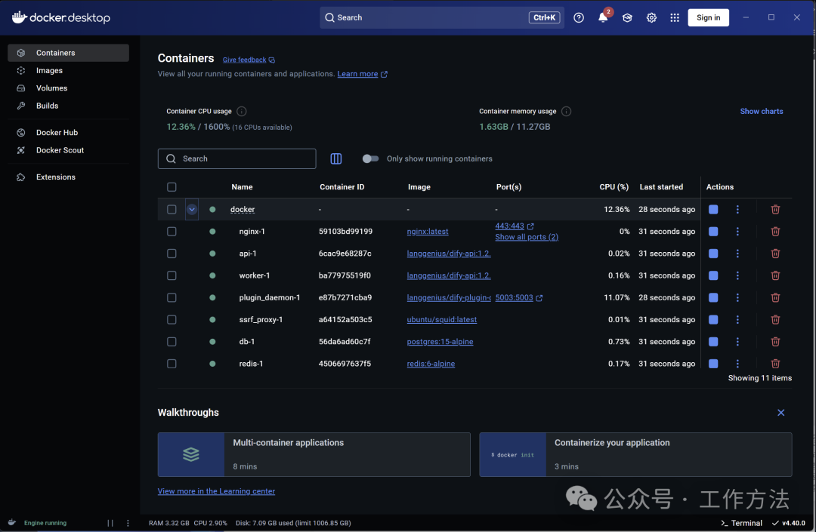Check the select-all containers checkbox
This screenshot has width=816, height=532.
coord(172,187)
